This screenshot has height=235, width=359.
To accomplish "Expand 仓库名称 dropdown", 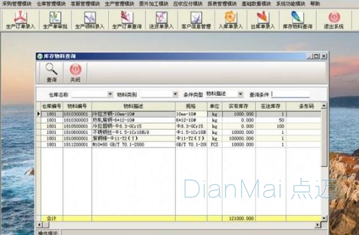I will 110,94.
